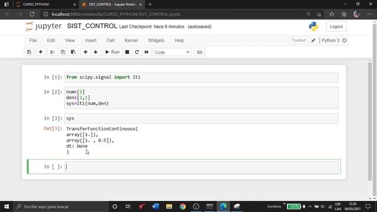Image resolution: width=377 pixels, height=212 pixels.
Task: Insert a cell below with plus icon
Action: 41,52
